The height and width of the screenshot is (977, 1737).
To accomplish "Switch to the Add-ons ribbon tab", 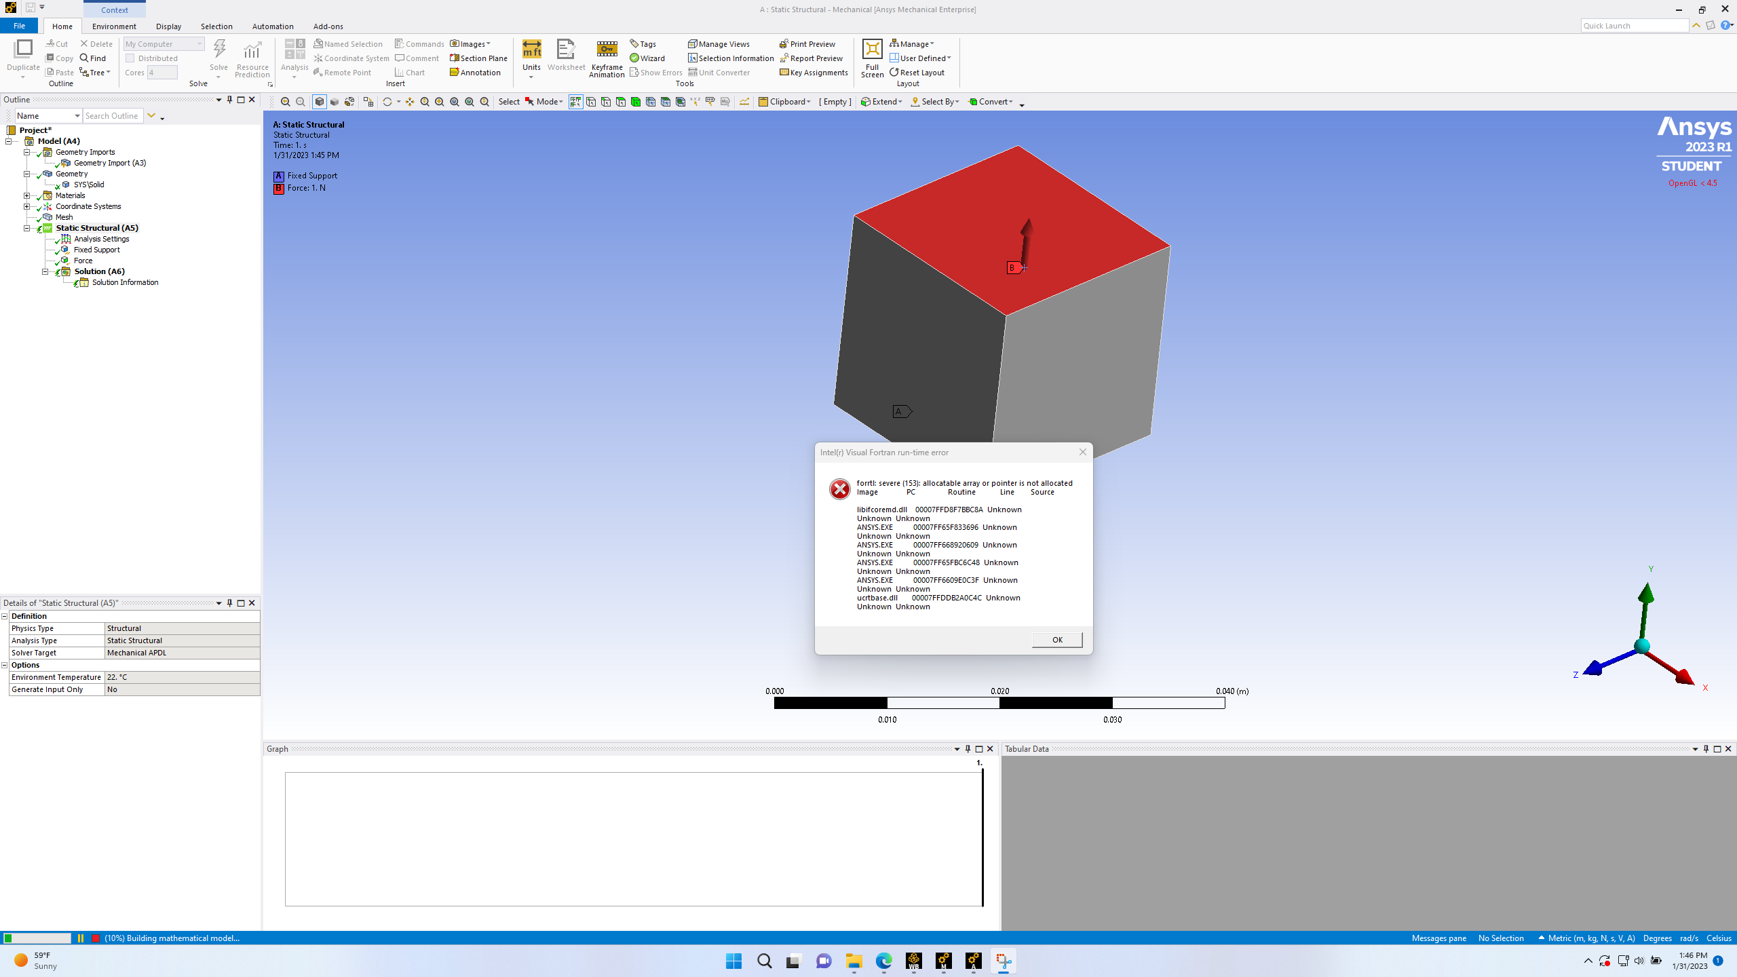I will (328, 26).
